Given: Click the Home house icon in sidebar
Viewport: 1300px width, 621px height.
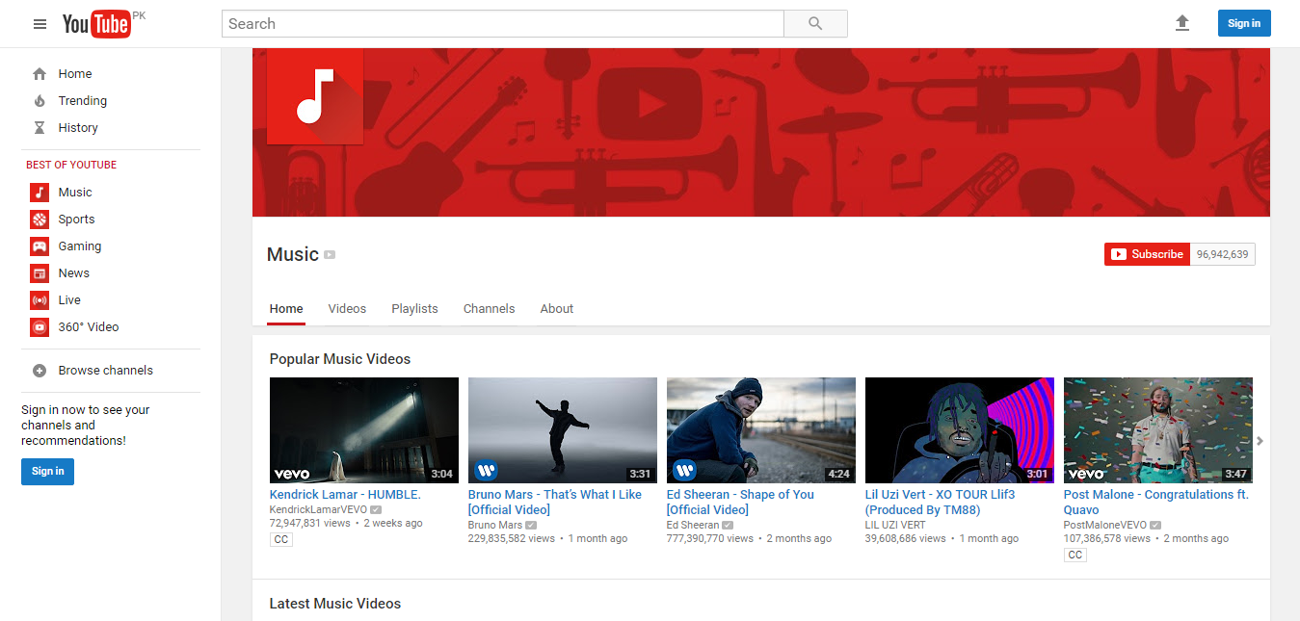Looking at the screenshot, I should [x=40, y=74].
